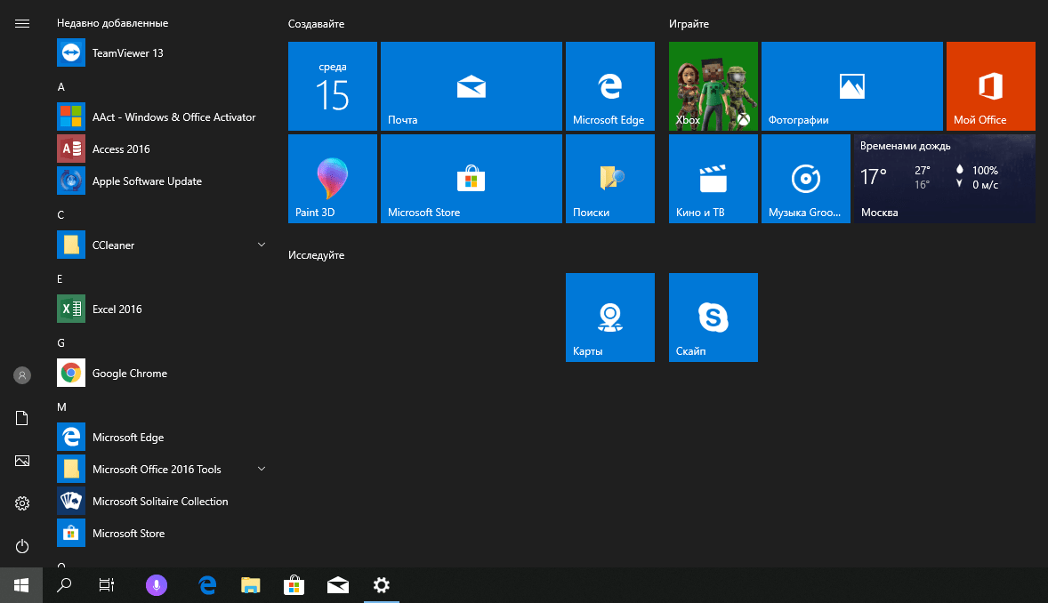Open the Microsoft Edge tile
Image resolution: width=1048 pixels, height=603 pixels.
pyautogui.click(x=610, y=86)
